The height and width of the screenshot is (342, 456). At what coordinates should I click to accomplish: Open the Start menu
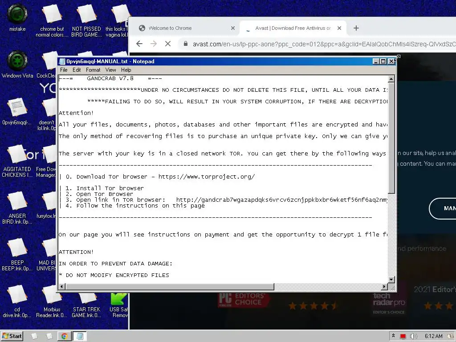[12, 336]
